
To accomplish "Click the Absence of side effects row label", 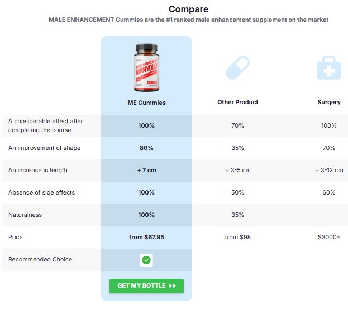I will 41,192.
